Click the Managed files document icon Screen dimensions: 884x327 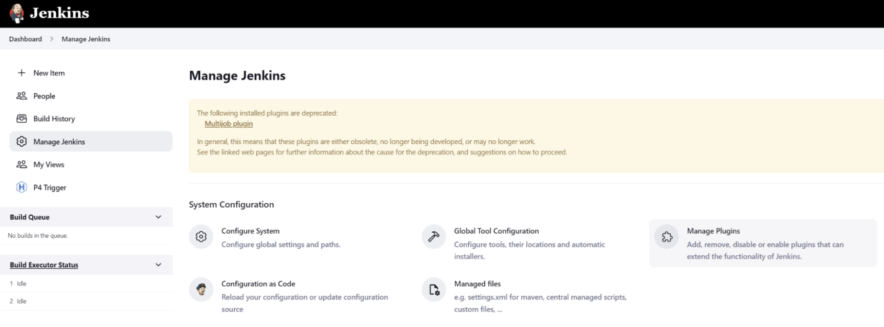433,289
